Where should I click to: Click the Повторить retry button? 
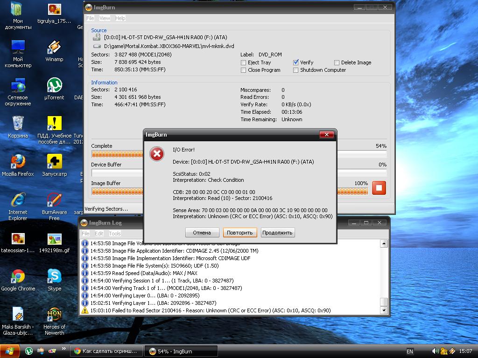(x=239, y=233)
